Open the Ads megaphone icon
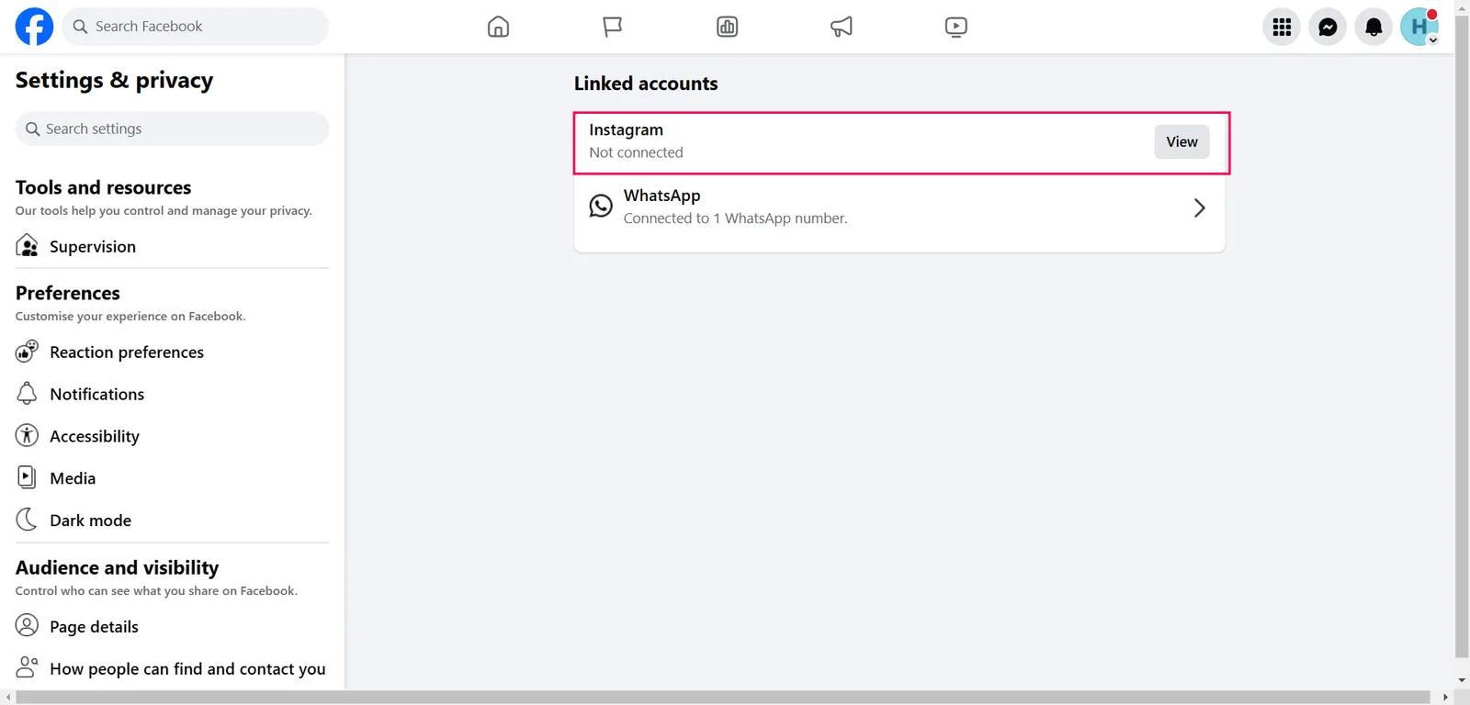The height and width of the screenshot is (705, 1470). pyautogui.click(x=842, y=27)
